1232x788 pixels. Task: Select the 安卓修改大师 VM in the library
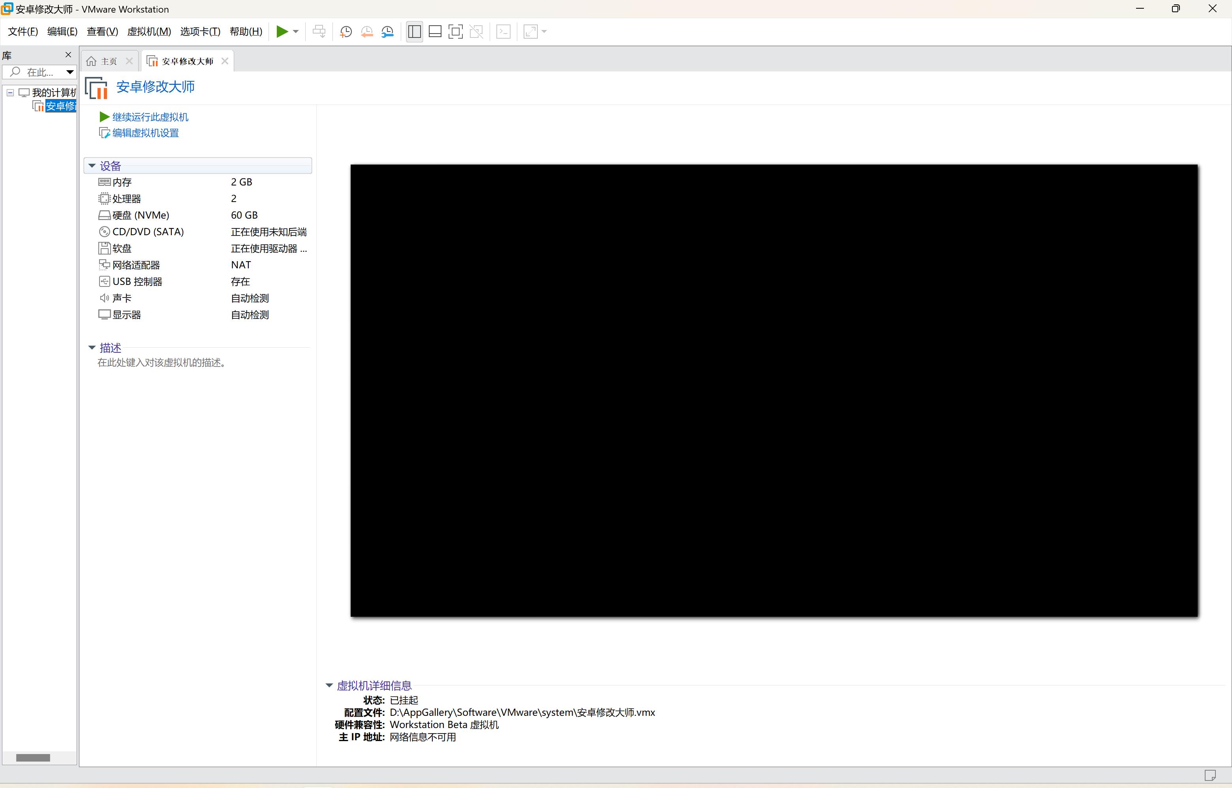point(60,106)
